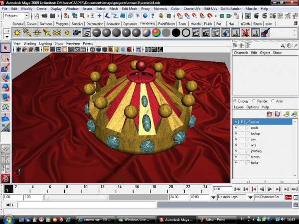
Task: Select the arrow Select tool
Action: (x=5, y=48)
